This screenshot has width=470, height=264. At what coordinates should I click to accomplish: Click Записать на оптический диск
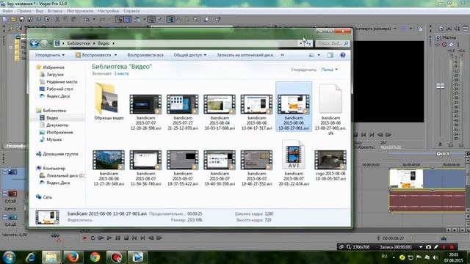pos(245,55)
